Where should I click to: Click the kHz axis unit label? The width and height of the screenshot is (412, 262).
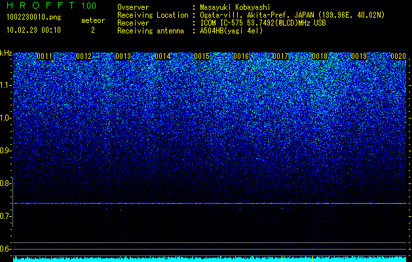[x=6, y=53]
